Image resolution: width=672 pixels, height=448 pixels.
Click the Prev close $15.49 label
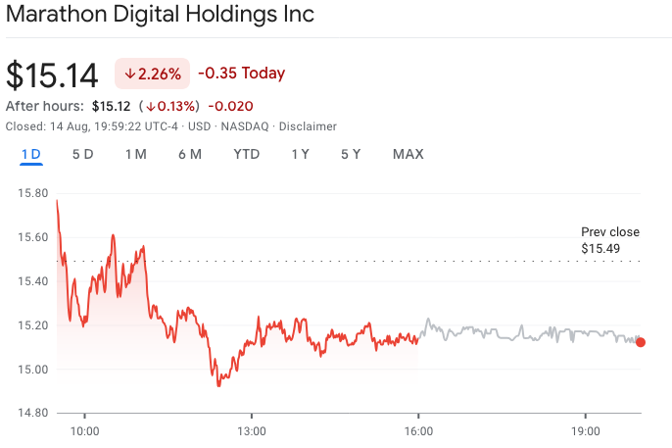(609, 240)
